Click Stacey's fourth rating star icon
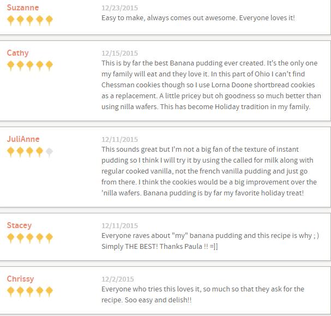Viewport: 331px width, 316px height. [x=39, y=238]
